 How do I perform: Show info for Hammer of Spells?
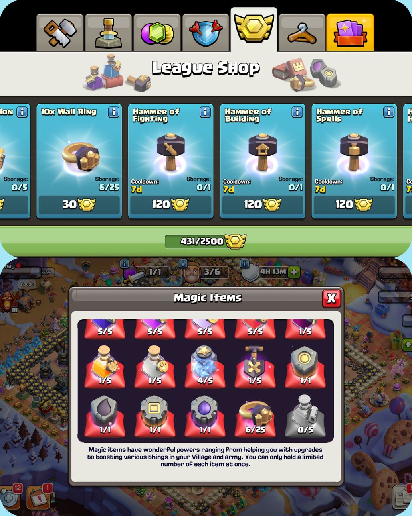pos(388,112)
